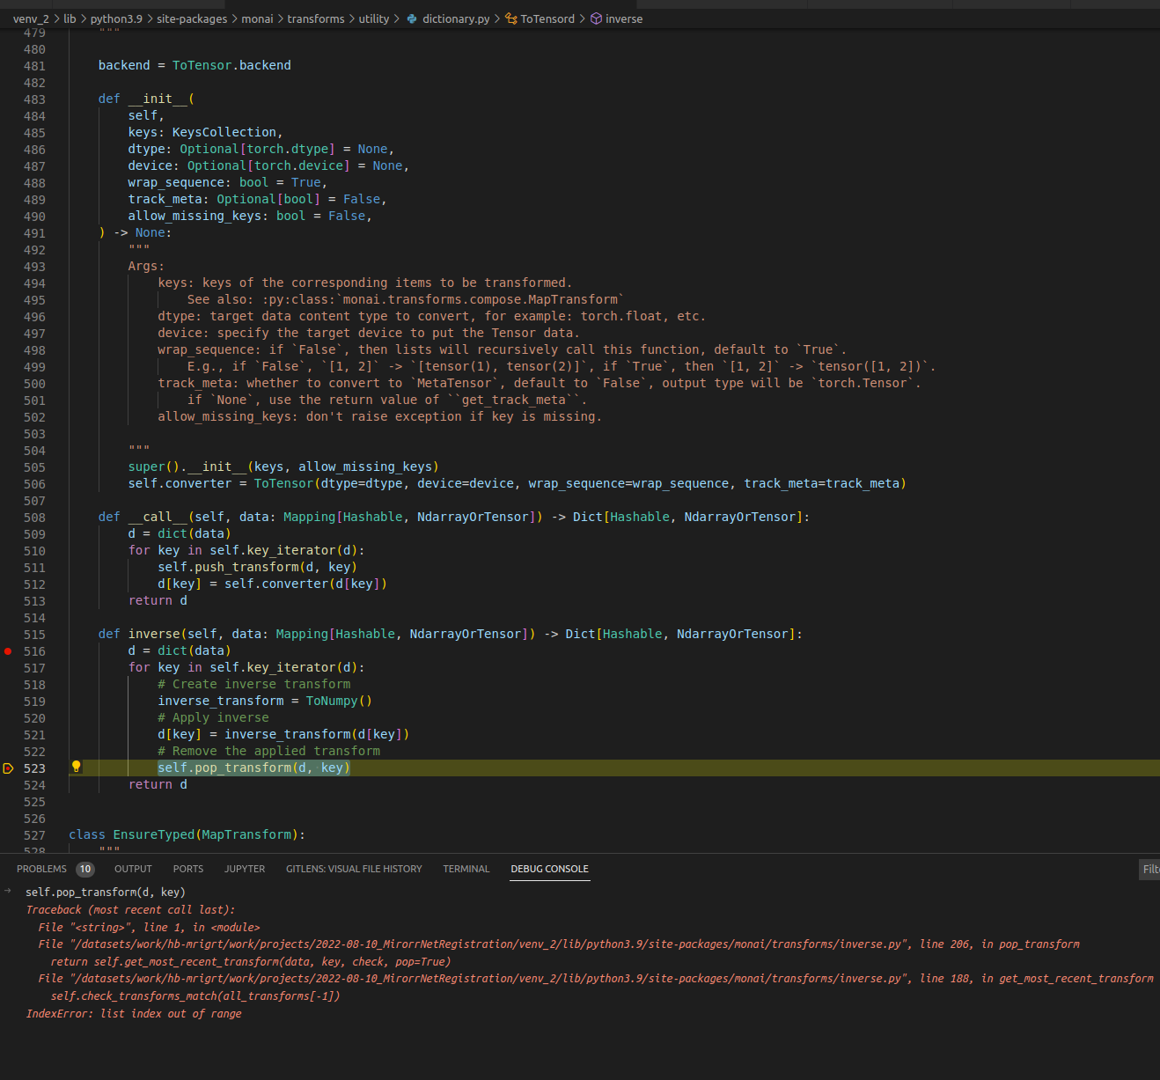The image size is (1160, 1080).
Task: Click the Python file icon beside dictionary.py
Action: point(411,18)
